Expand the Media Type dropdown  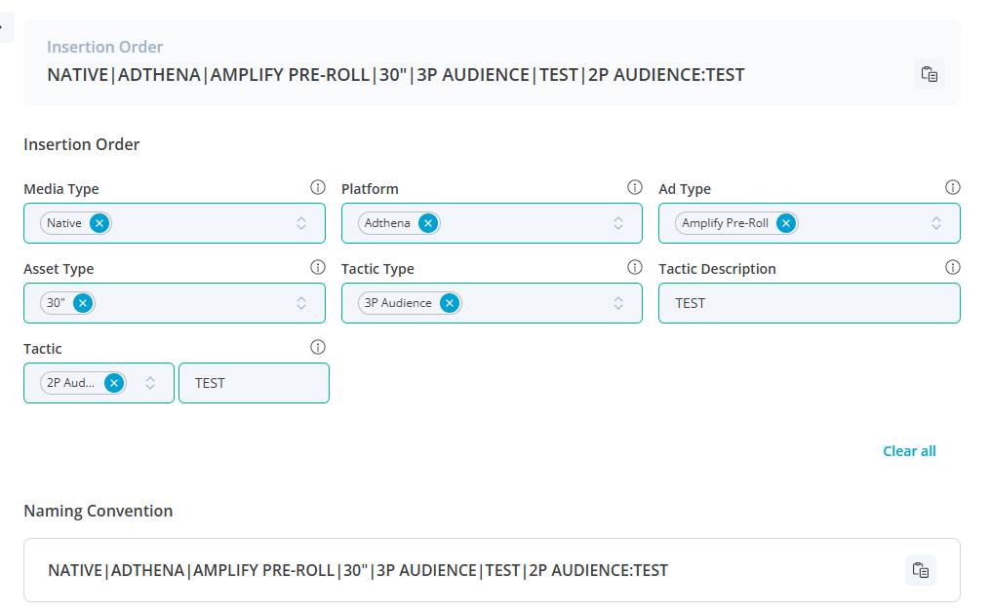coord(301,223)
